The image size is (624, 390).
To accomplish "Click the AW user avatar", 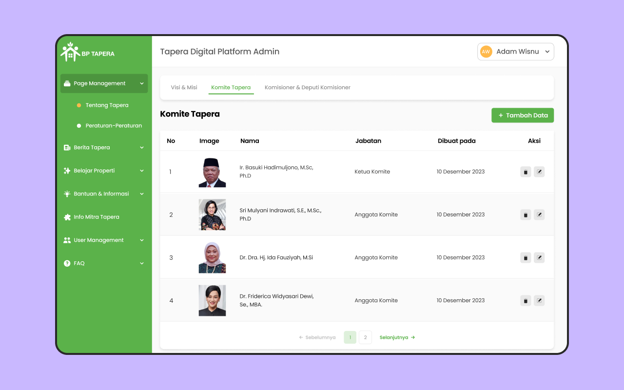I will [486, 52].
